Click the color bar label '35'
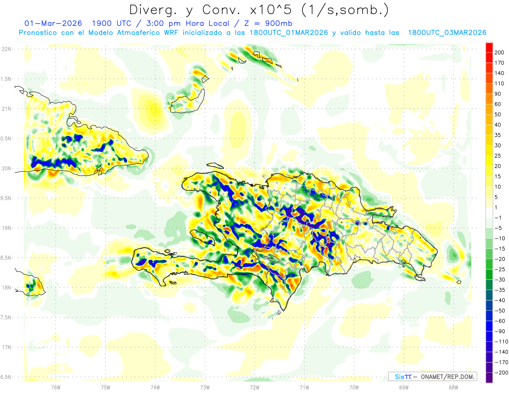Viewport: 509px width, 393px height. click(x=499, y=135)
